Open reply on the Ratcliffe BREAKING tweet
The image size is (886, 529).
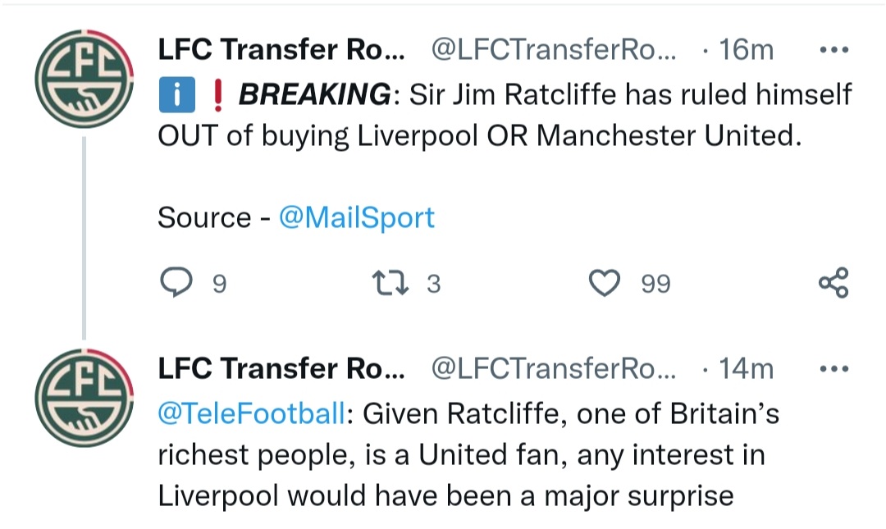point(176,282)
